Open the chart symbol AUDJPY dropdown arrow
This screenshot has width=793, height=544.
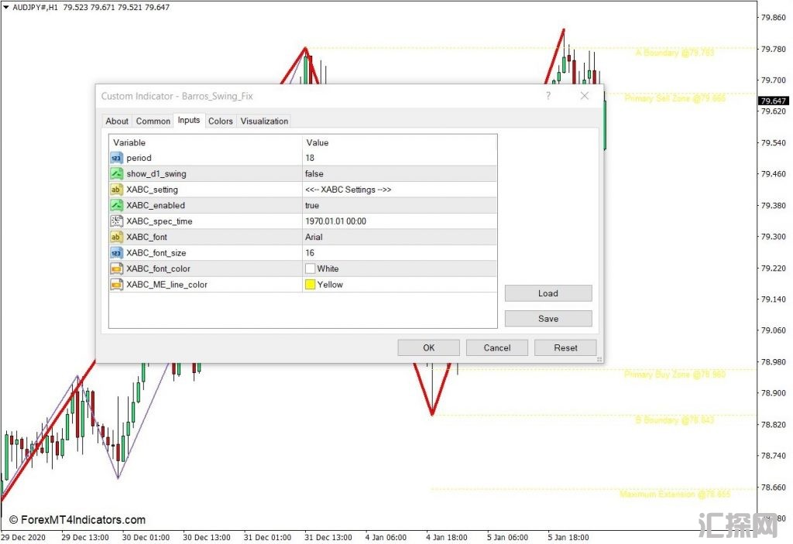coord(6,8)
